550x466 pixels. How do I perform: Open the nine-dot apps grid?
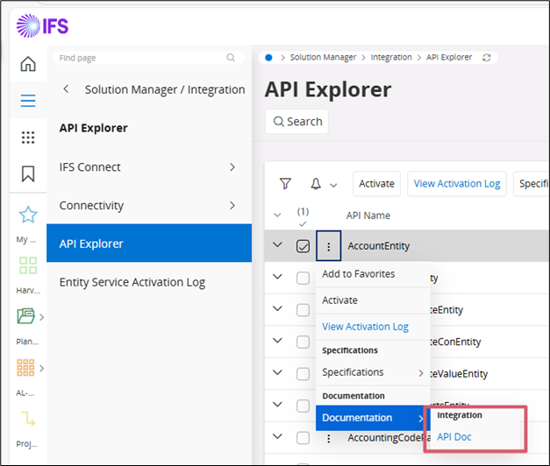(28, 138)
